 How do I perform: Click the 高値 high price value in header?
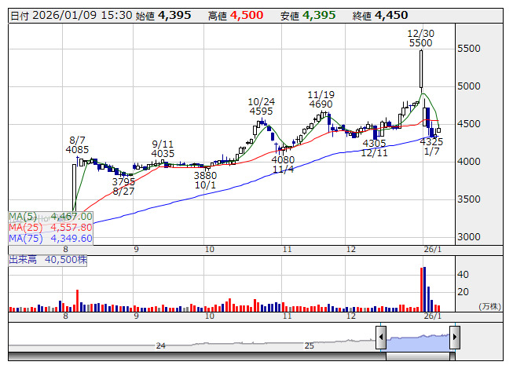[x=246, y=16]
